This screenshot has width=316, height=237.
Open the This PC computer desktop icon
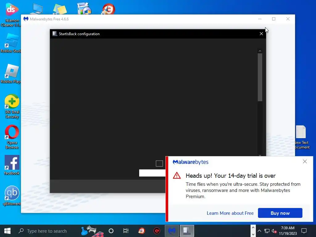[36, 9]
